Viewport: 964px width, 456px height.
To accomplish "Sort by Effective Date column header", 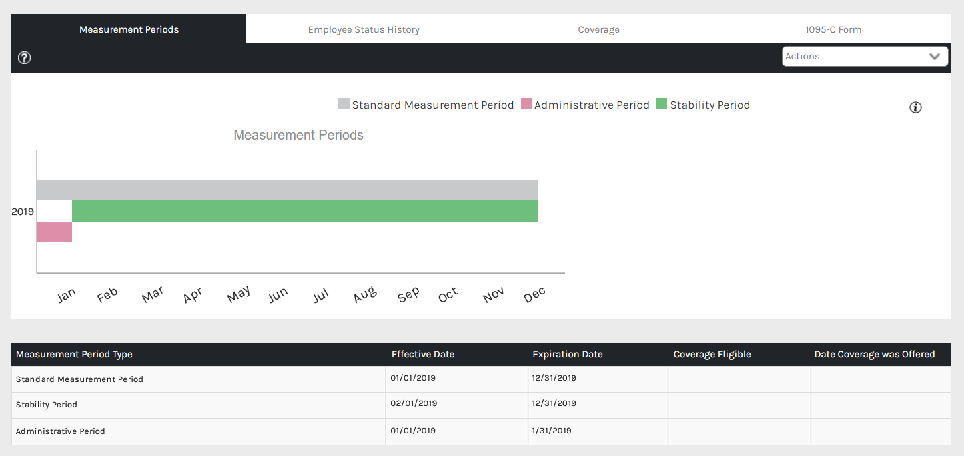I will pyautogui.click(x=423, y=354).
